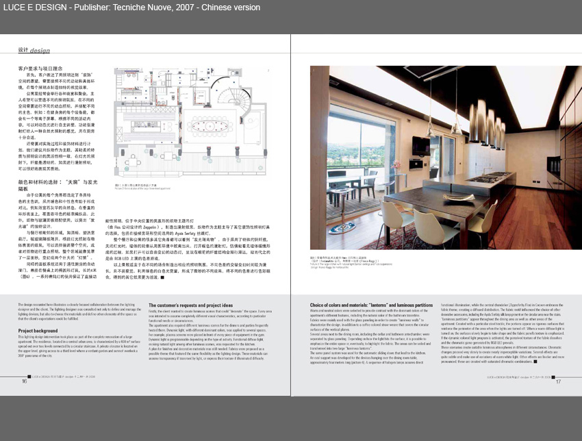Open the apartment floor plan image
The height and width of the screenshot is (441, 582).
coord(192,123)
